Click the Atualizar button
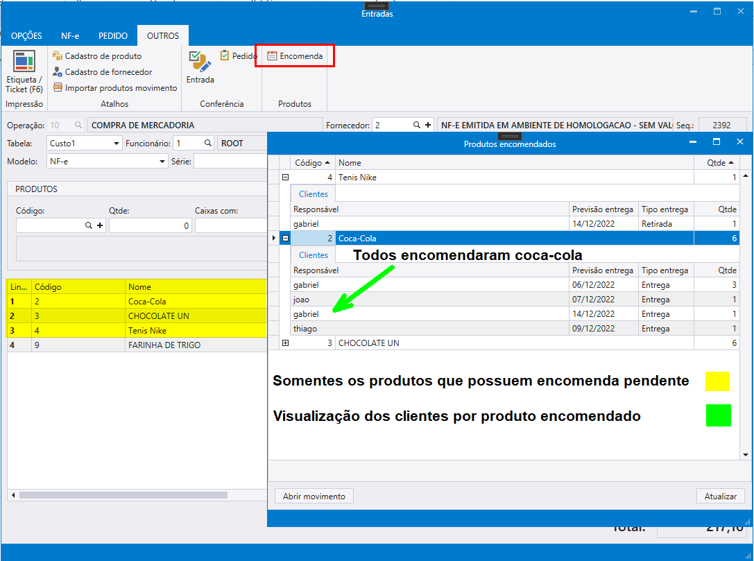This screenshot has width=754, height=561. 720,496
